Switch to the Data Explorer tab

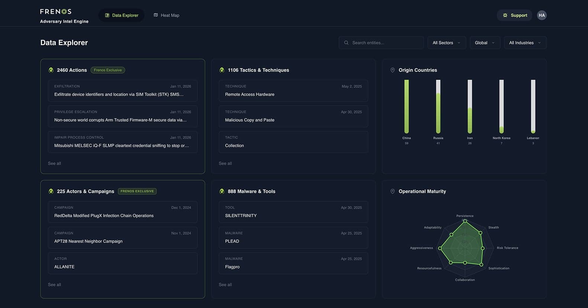[x=121, y=15]
